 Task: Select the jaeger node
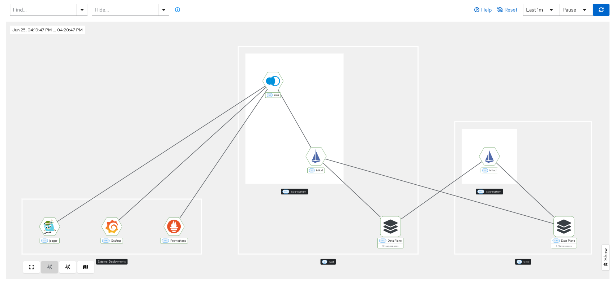(x=50, y=227)
